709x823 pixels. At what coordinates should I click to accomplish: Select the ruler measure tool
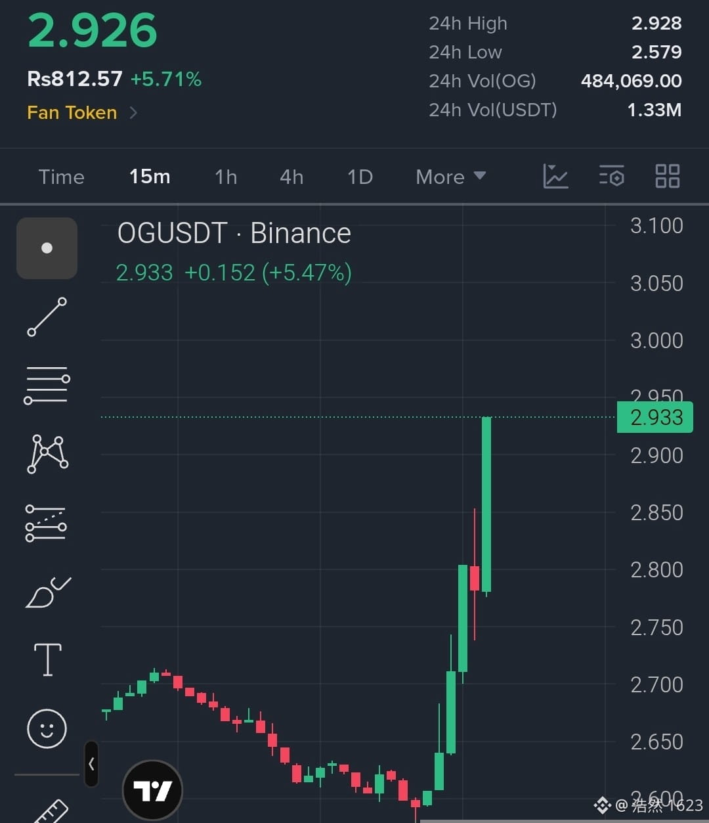[49, 811]
